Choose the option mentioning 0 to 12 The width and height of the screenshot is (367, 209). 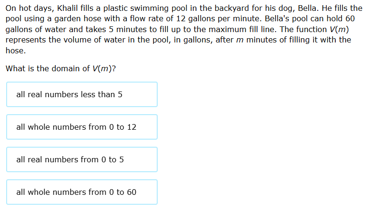point(82,127)
